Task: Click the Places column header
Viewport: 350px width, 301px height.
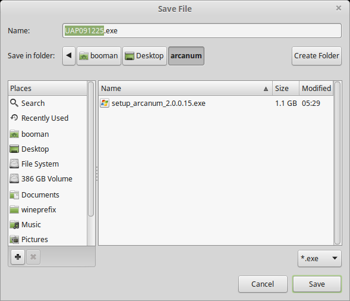Action: [48, 89]
